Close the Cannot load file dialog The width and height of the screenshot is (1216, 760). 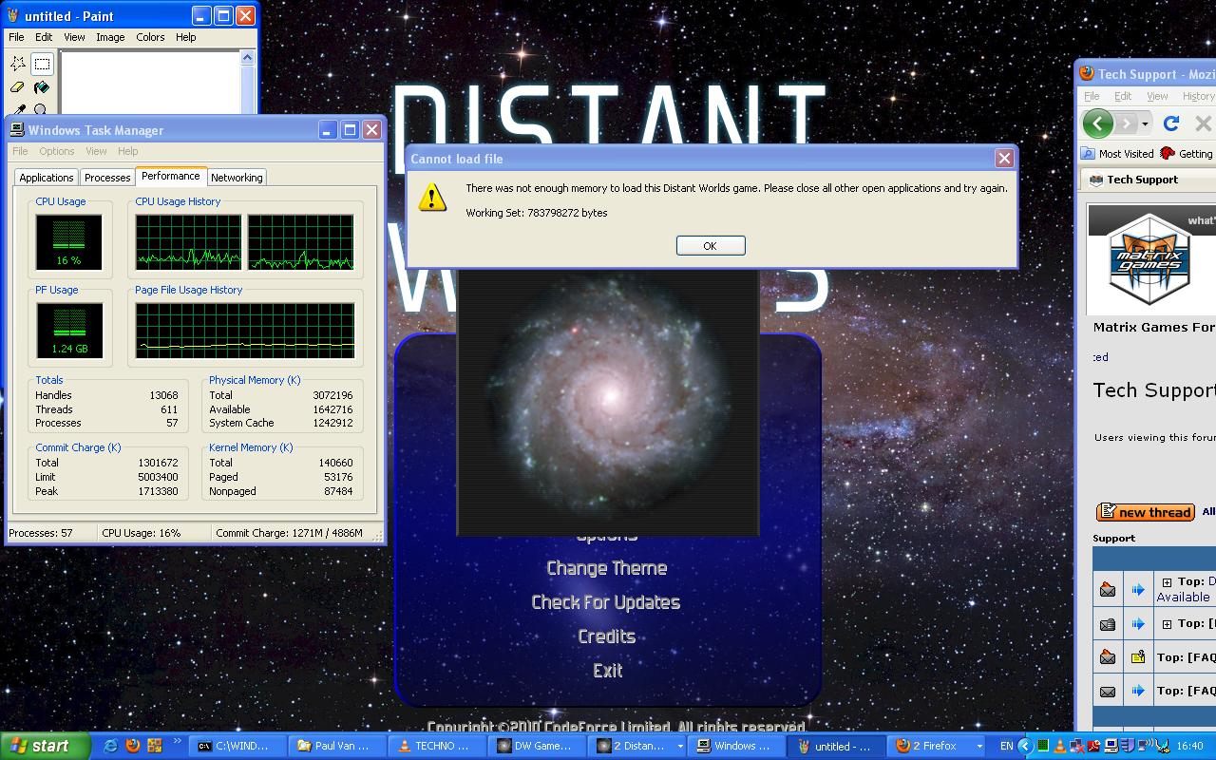coord(1004,159)
